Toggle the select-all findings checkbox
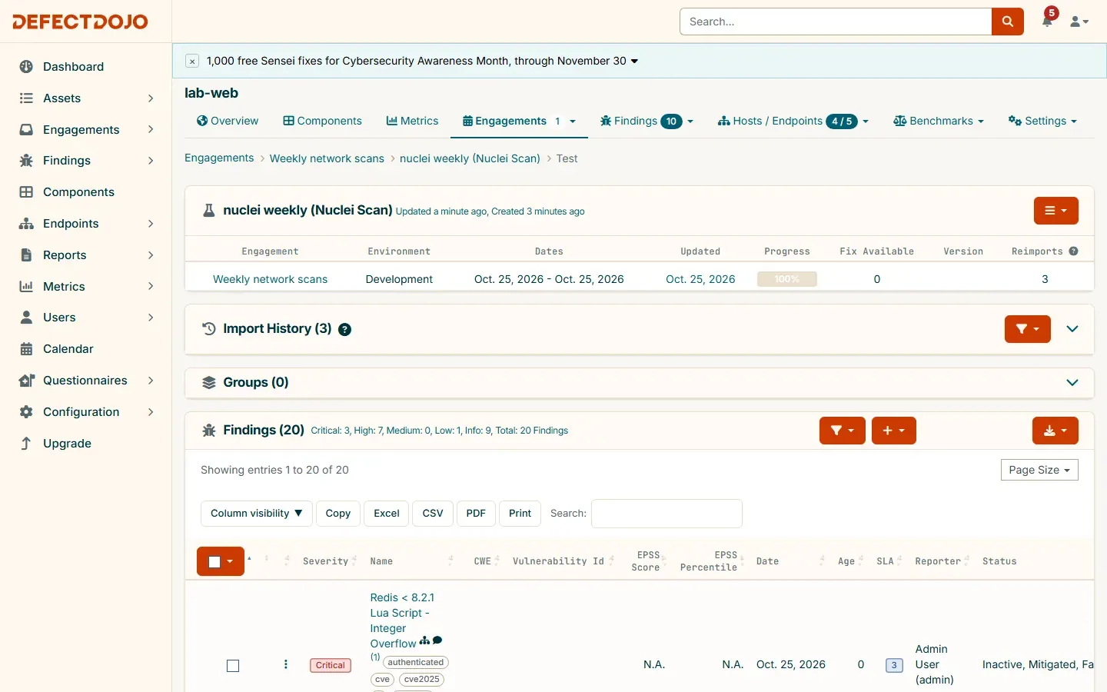The height and width of the screenshot is (692, 1107). coord(214,561)
